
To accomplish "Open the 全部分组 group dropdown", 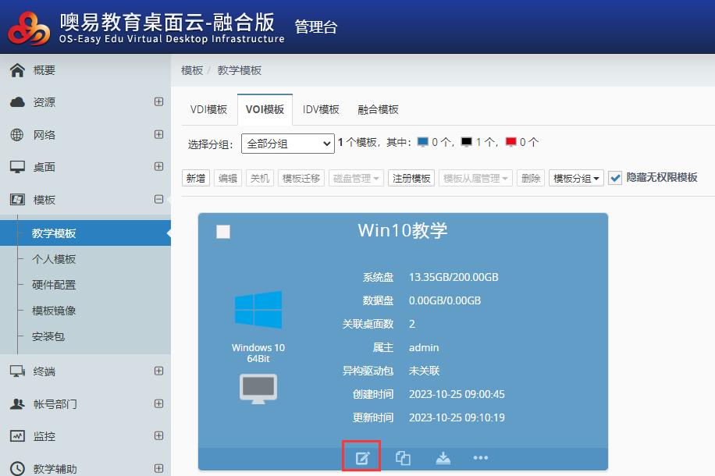I will click(288, 143).
